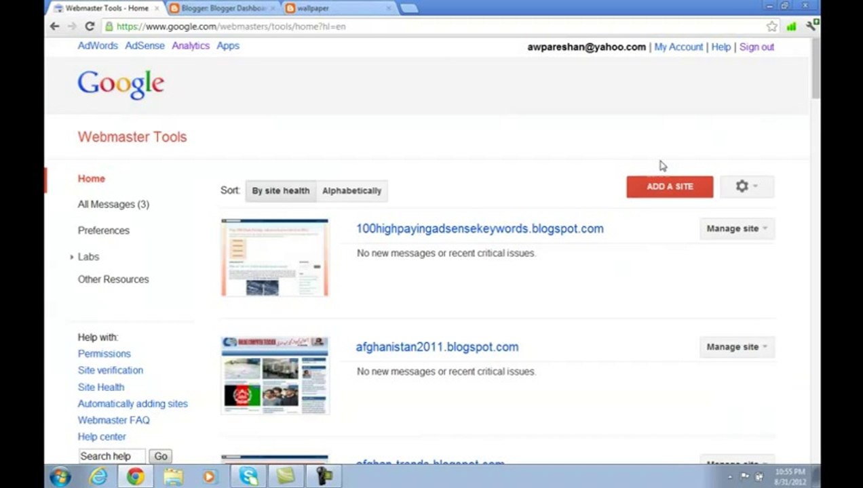Open Windows Media Player in the taskbar
Viewport: 863px width, 488px height.
pos(209,476)
